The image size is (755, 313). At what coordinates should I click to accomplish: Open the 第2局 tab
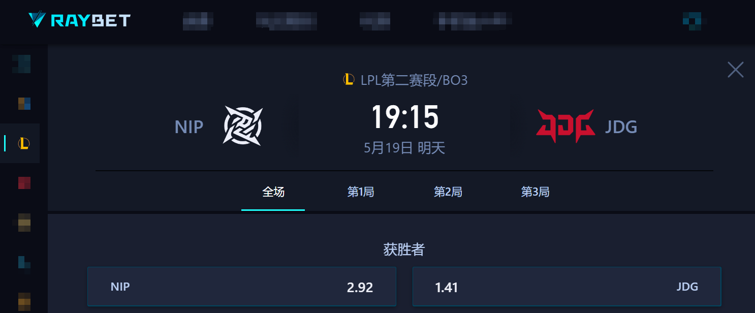point(448,192)
